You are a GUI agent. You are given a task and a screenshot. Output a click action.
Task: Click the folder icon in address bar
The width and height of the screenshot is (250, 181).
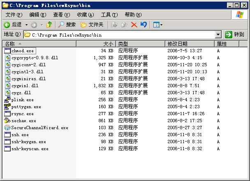click(x=28, y=35)
